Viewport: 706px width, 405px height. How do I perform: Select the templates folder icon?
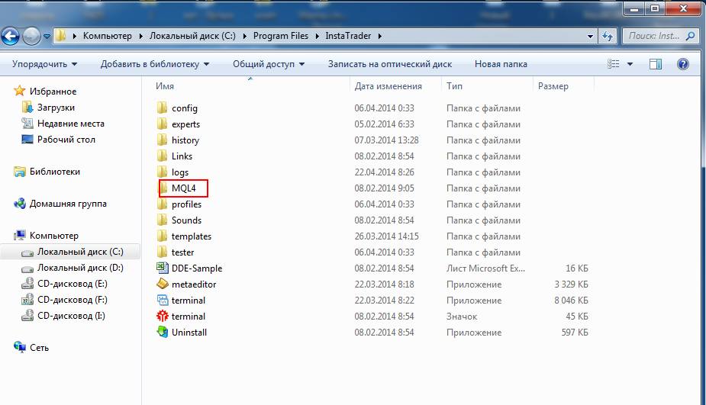(162, 236)
